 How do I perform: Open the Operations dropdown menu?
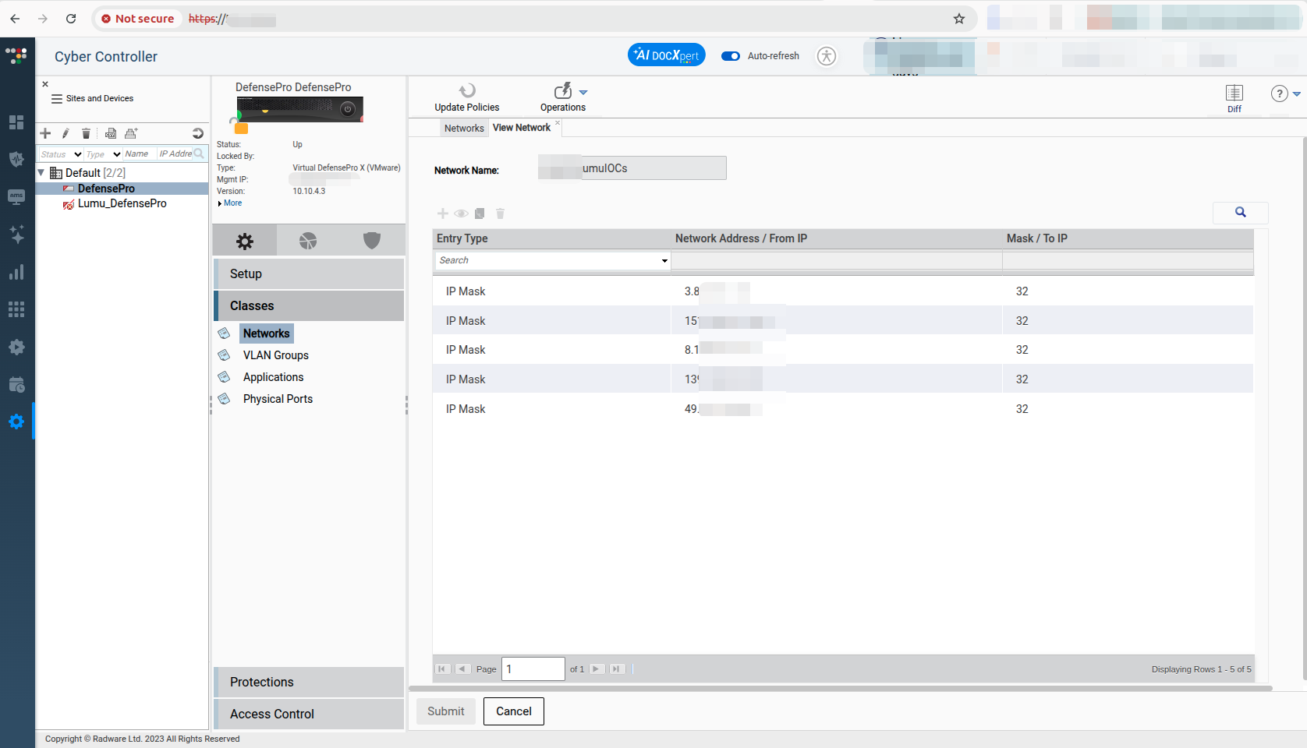click(x=583, y=93)
